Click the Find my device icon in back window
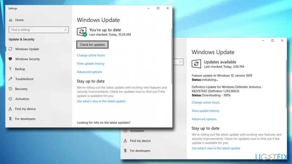 (x=125, y=141)
